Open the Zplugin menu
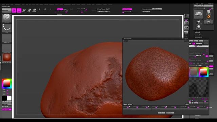Screen dimensions: 217x122 (105, 4)
